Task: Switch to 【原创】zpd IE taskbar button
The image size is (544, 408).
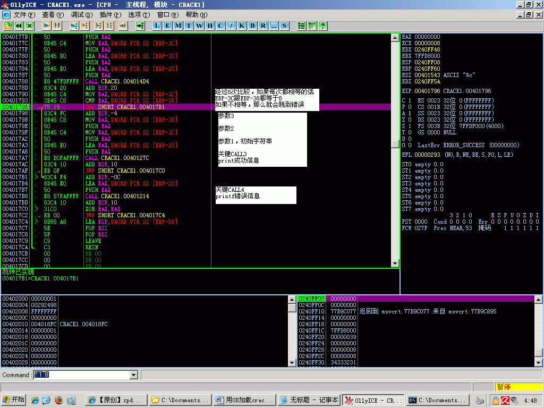Action: coord(116,400)
